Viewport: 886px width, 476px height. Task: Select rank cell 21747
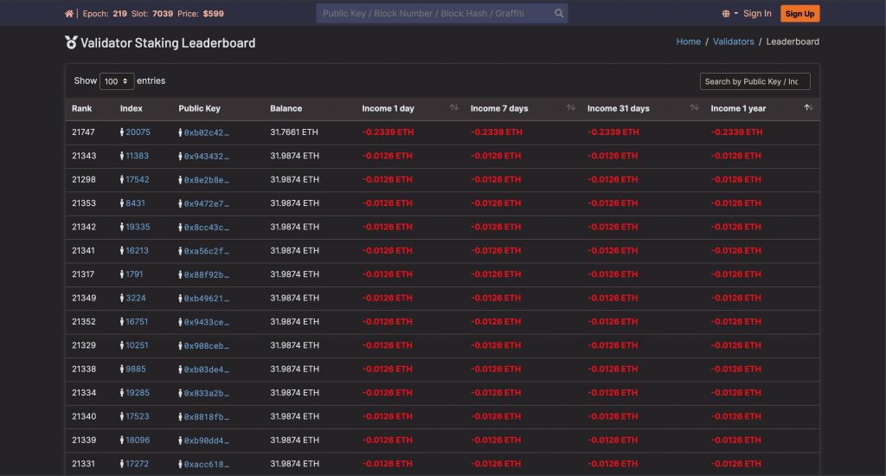(x=83, y=132)
